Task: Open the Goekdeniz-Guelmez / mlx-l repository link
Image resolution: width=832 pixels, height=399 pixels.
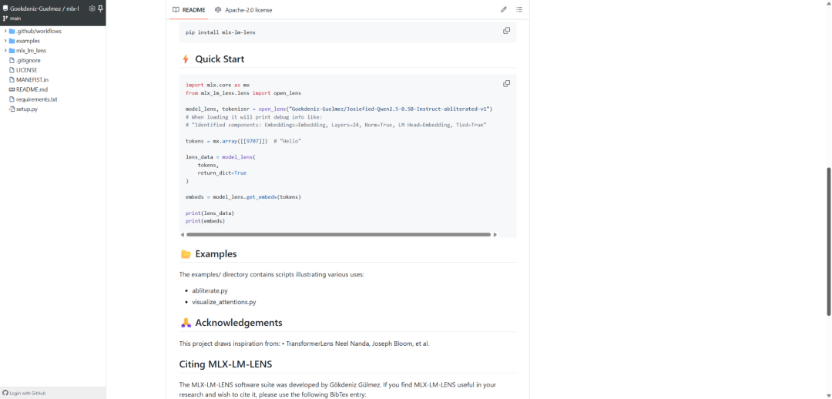Action: tap(45, 8)
